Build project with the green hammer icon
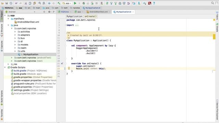219x123 pixels. click(x=59, y=3)
